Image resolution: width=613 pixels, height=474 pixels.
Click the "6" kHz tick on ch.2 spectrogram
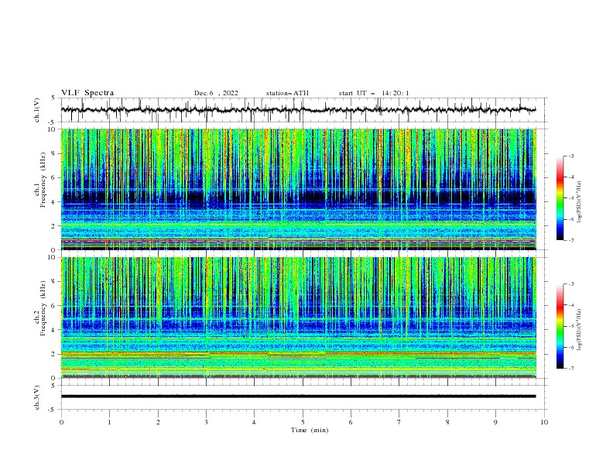pyautogui.click(x=55, y=306)
